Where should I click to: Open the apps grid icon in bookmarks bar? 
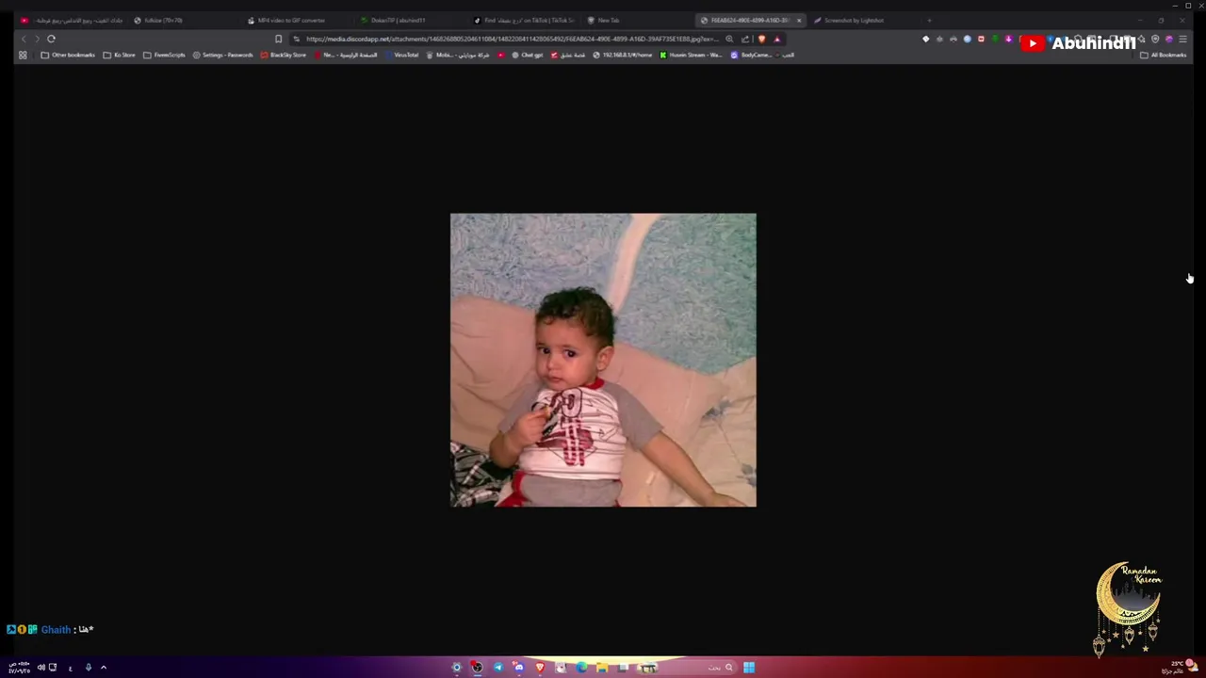[23, 55]
